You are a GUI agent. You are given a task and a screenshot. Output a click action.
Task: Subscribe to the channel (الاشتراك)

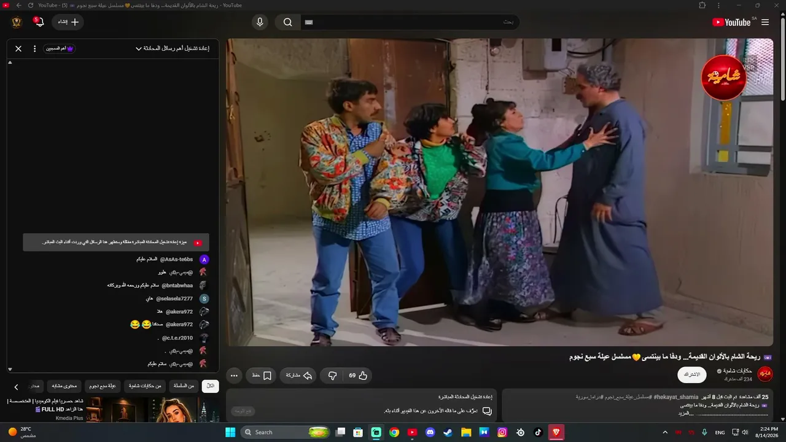[691, 374]
